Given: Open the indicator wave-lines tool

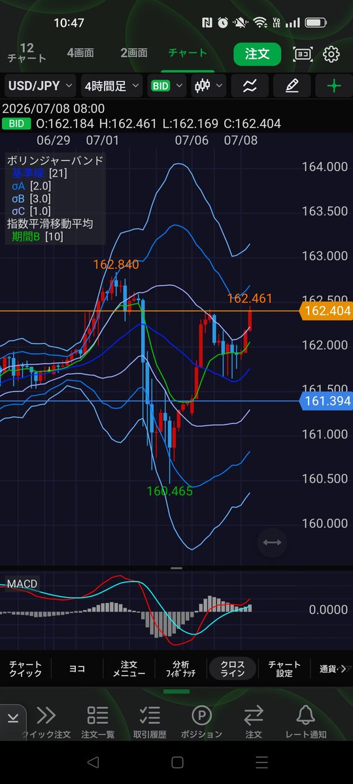Looking at the screenshot, I should point(249,86).
